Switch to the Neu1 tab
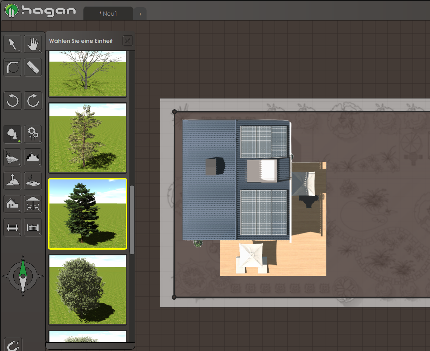The width and height of the screenshot is (430, 351). click(108, 14)
